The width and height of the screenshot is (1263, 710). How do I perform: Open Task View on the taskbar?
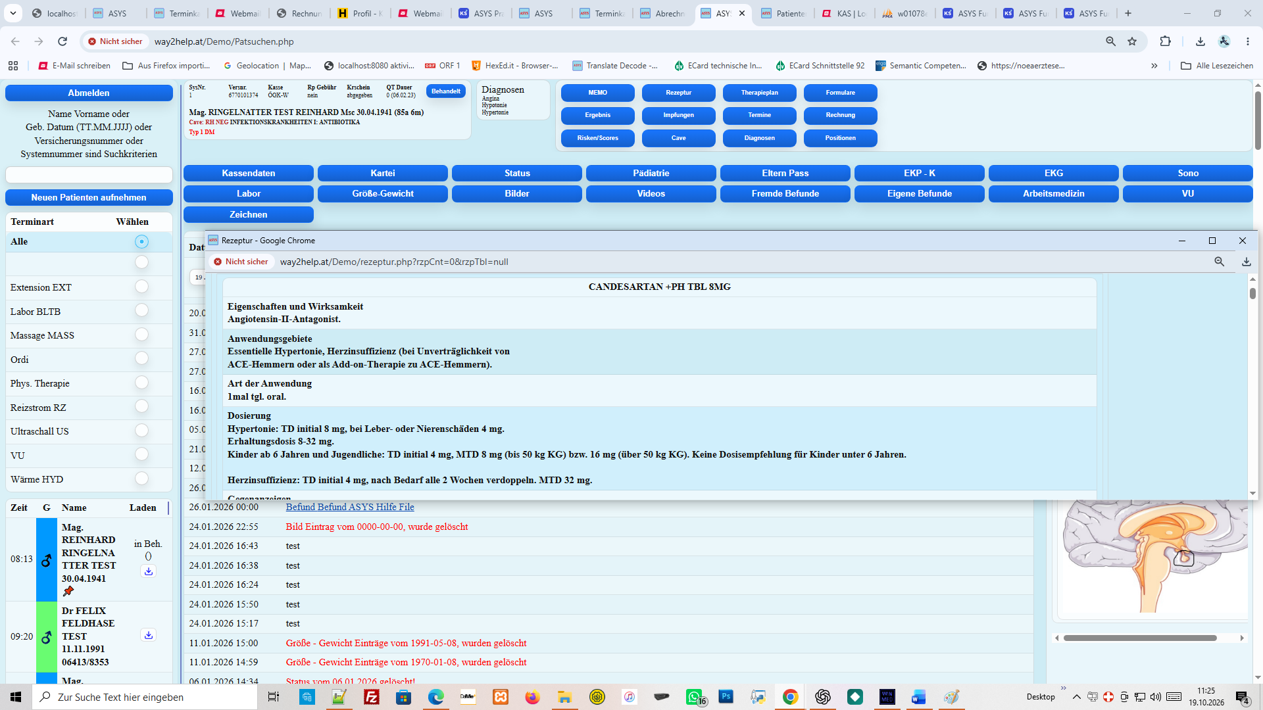[274, 697]
